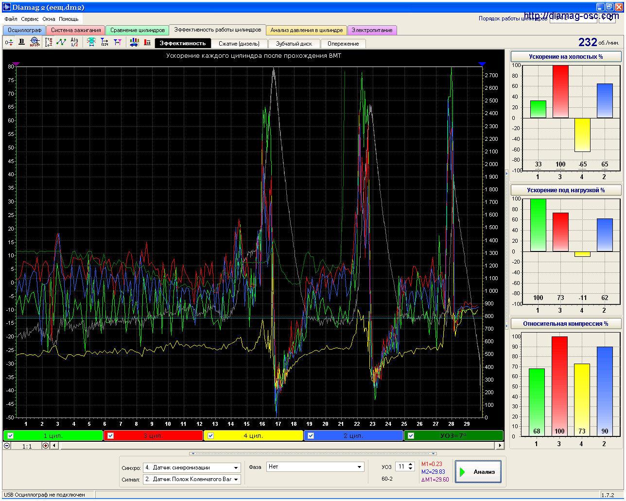Click the Анализ button
Viewport: 626px width, 501px height.
[478, 472]
